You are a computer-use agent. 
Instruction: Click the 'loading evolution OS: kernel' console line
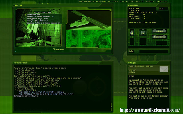[x=40, y=68]
